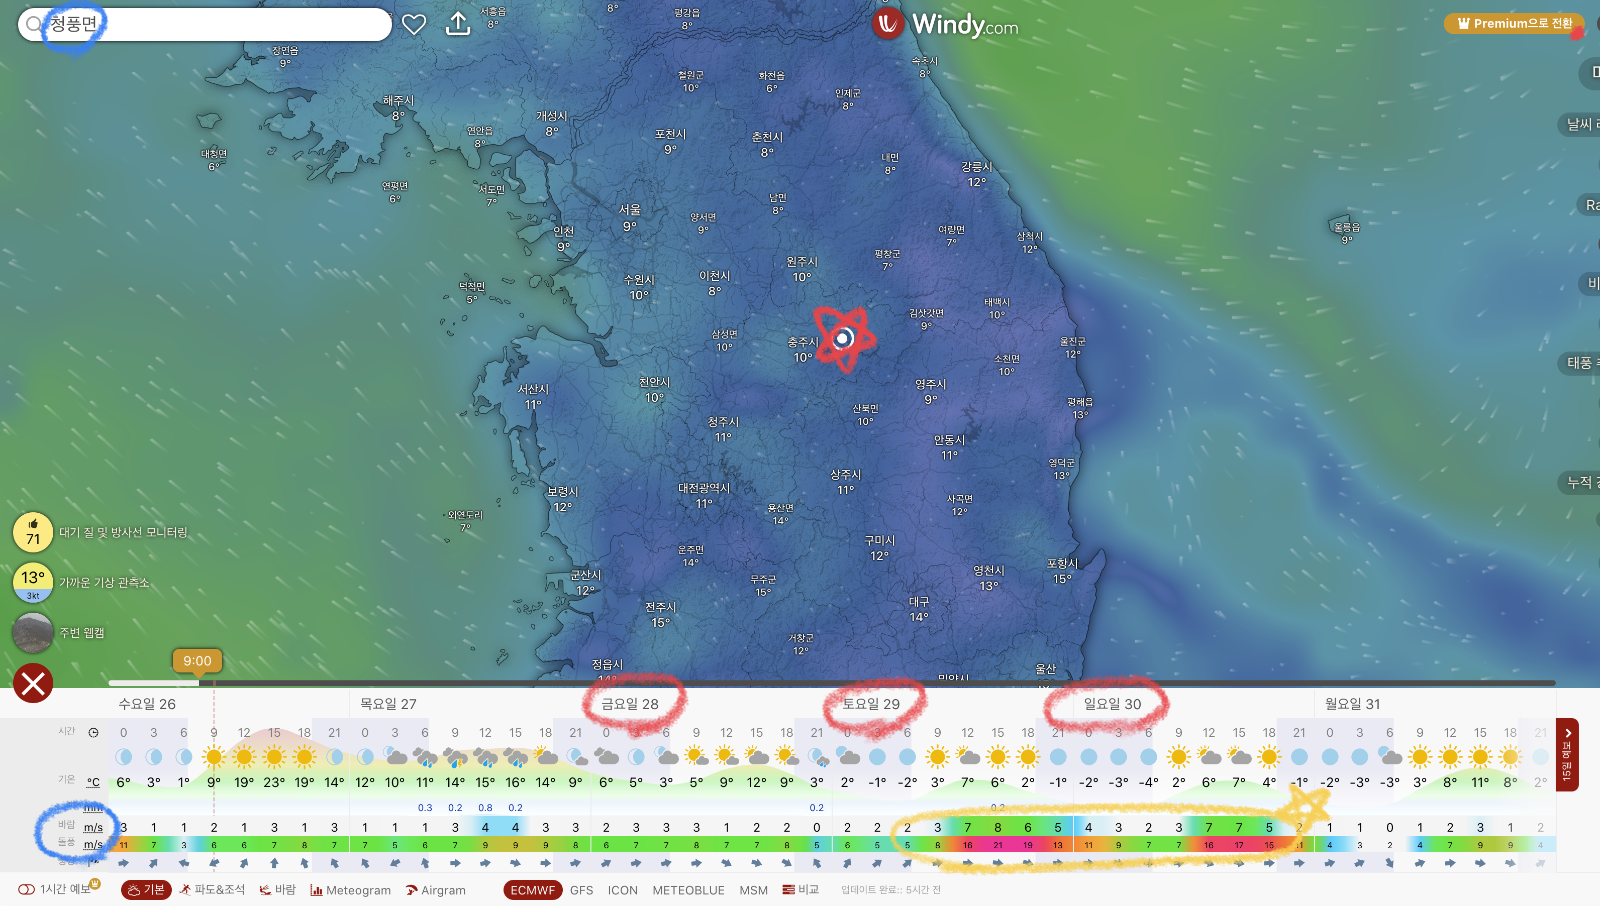Open the 비교 model comparison

click(801, 890)
